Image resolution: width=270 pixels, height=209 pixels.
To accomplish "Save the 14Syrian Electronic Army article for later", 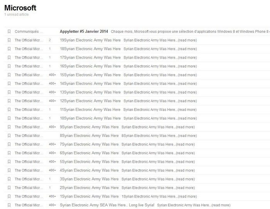I will click(x=9, y=84).
